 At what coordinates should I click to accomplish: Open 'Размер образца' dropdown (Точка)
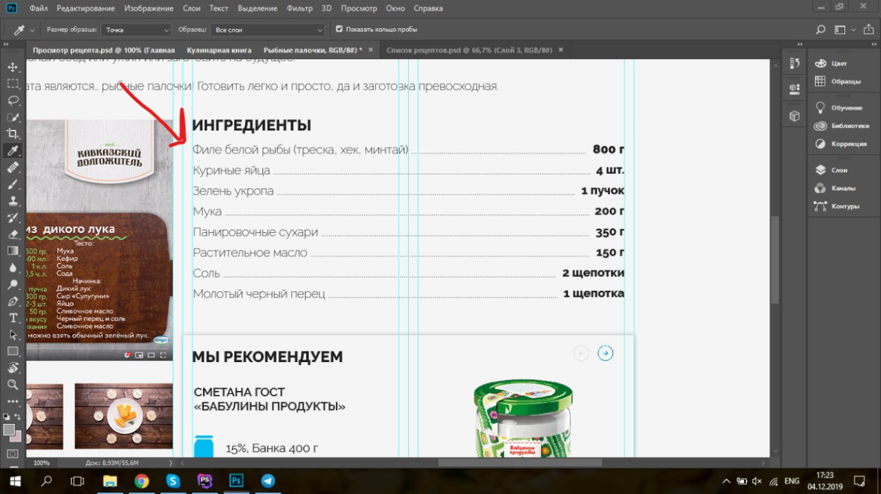pyautogui.click(x=136, y=30)
